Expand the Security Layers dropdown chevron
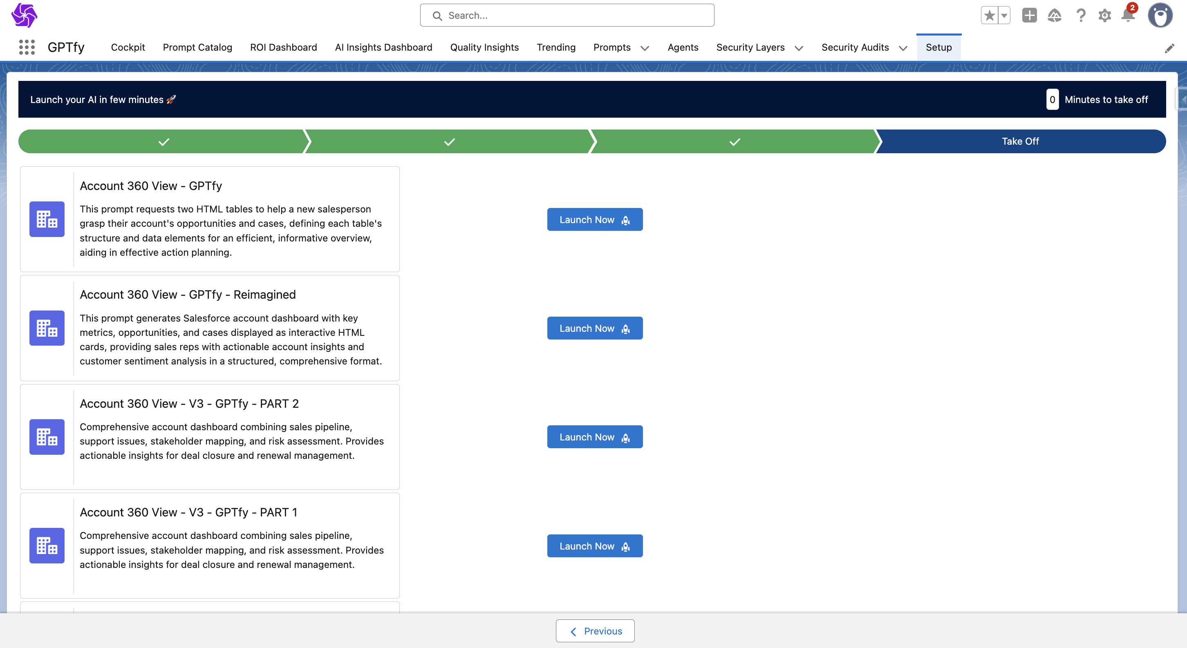Screen dimensions: 1187x648 coord(799,48)
